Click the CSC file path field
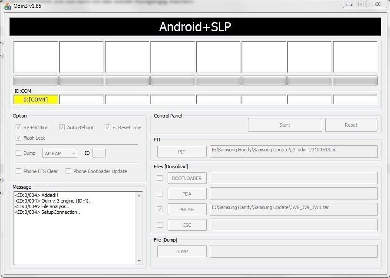This screenshot has height=278, width=390. (294, 225)
